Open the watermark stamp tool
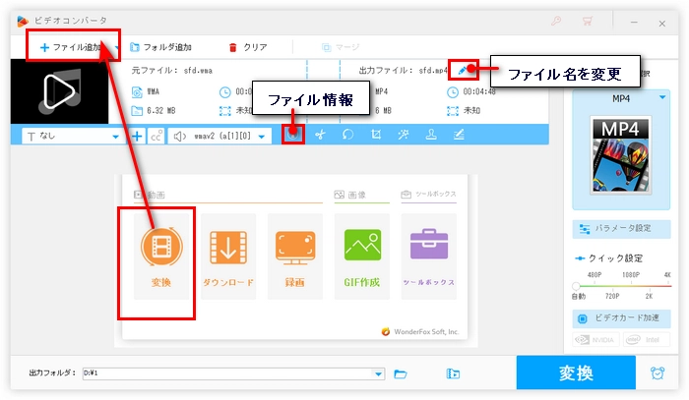 pos(431,136)
